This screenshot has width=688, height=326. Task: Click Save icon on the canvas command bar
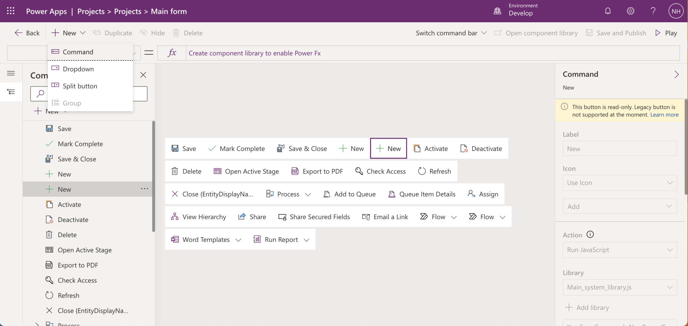(x=175, y=148)
